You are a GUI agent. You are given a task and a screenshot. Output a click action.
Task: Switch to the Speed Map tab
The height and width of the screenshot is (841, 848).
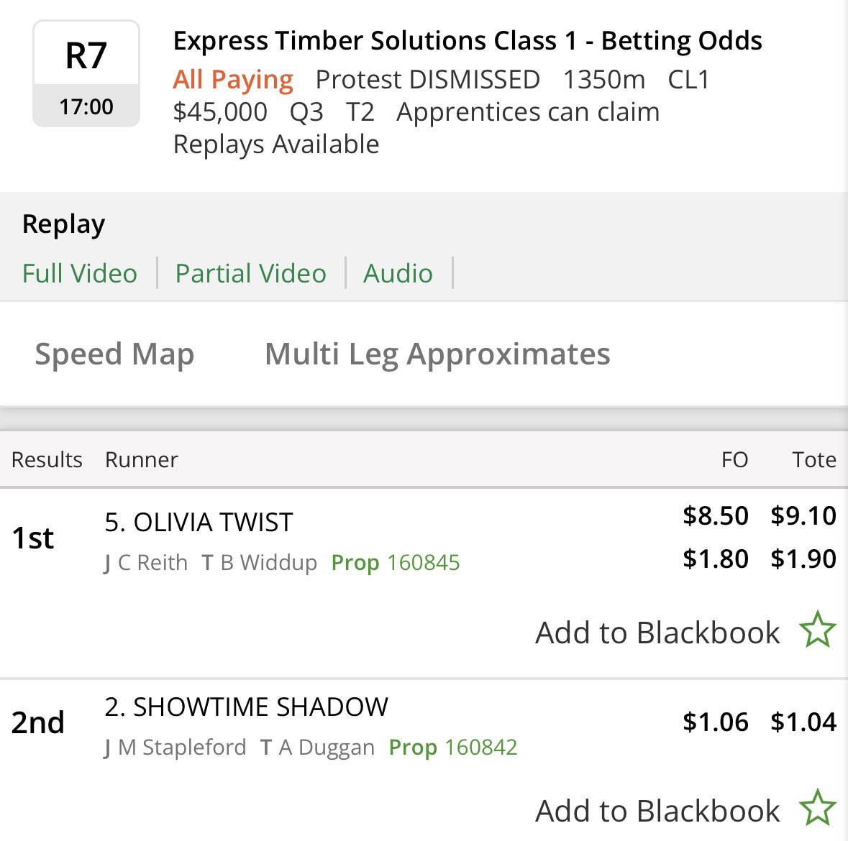coord(114,354)
